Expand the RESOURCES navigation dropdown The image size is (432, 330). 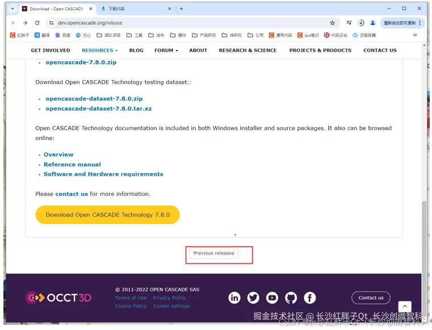[x=99, y=51]
